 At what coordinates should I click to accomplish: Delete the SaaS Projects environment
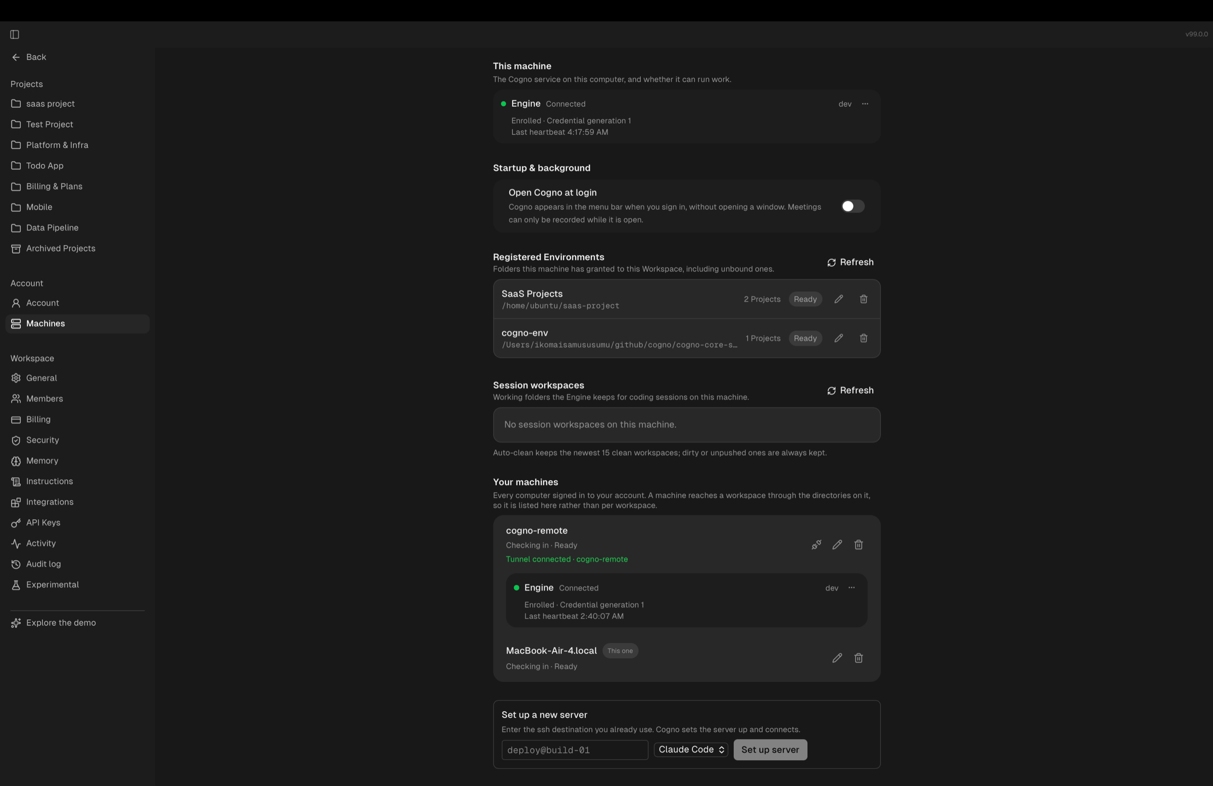point(863,299)
